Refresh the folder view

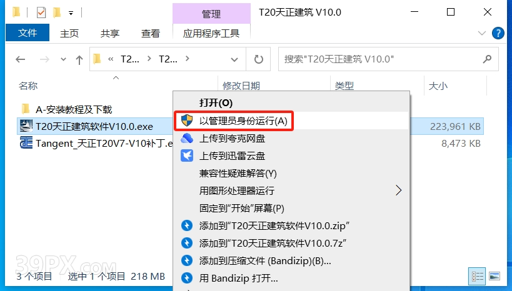point(258,59)
